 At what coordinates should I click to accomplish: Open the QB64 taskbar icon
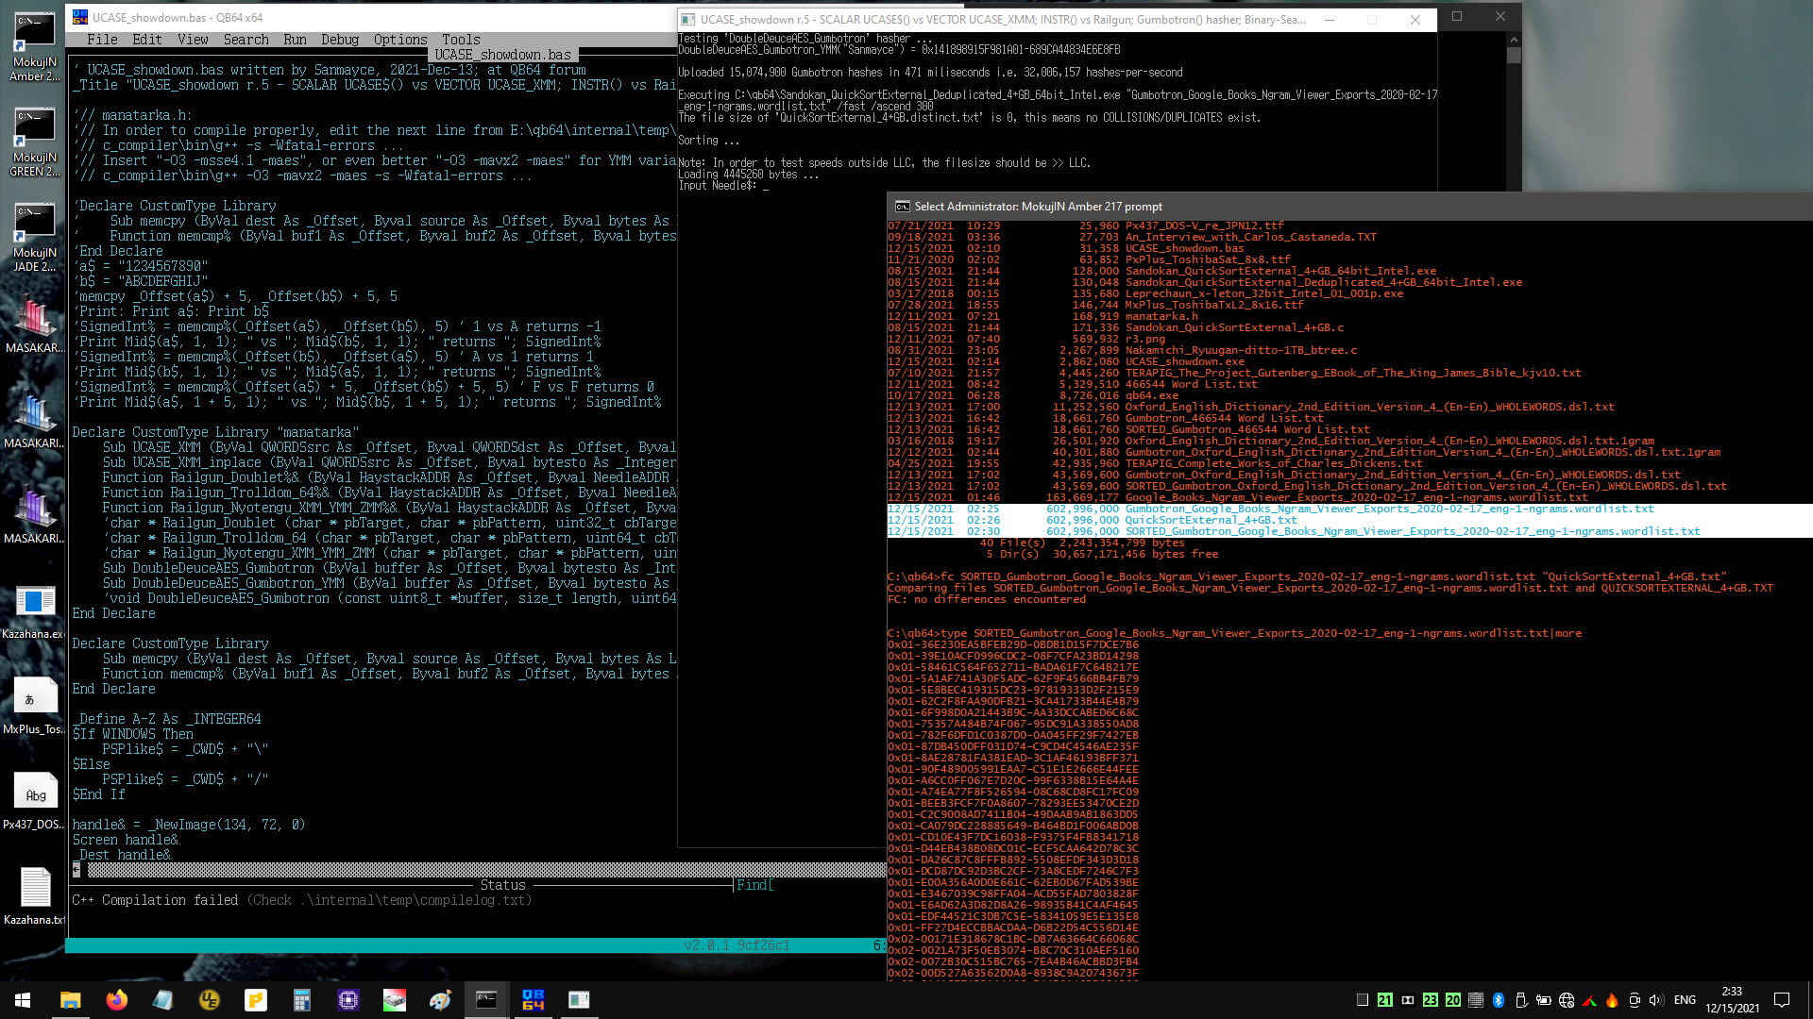[x=533, y=999]
